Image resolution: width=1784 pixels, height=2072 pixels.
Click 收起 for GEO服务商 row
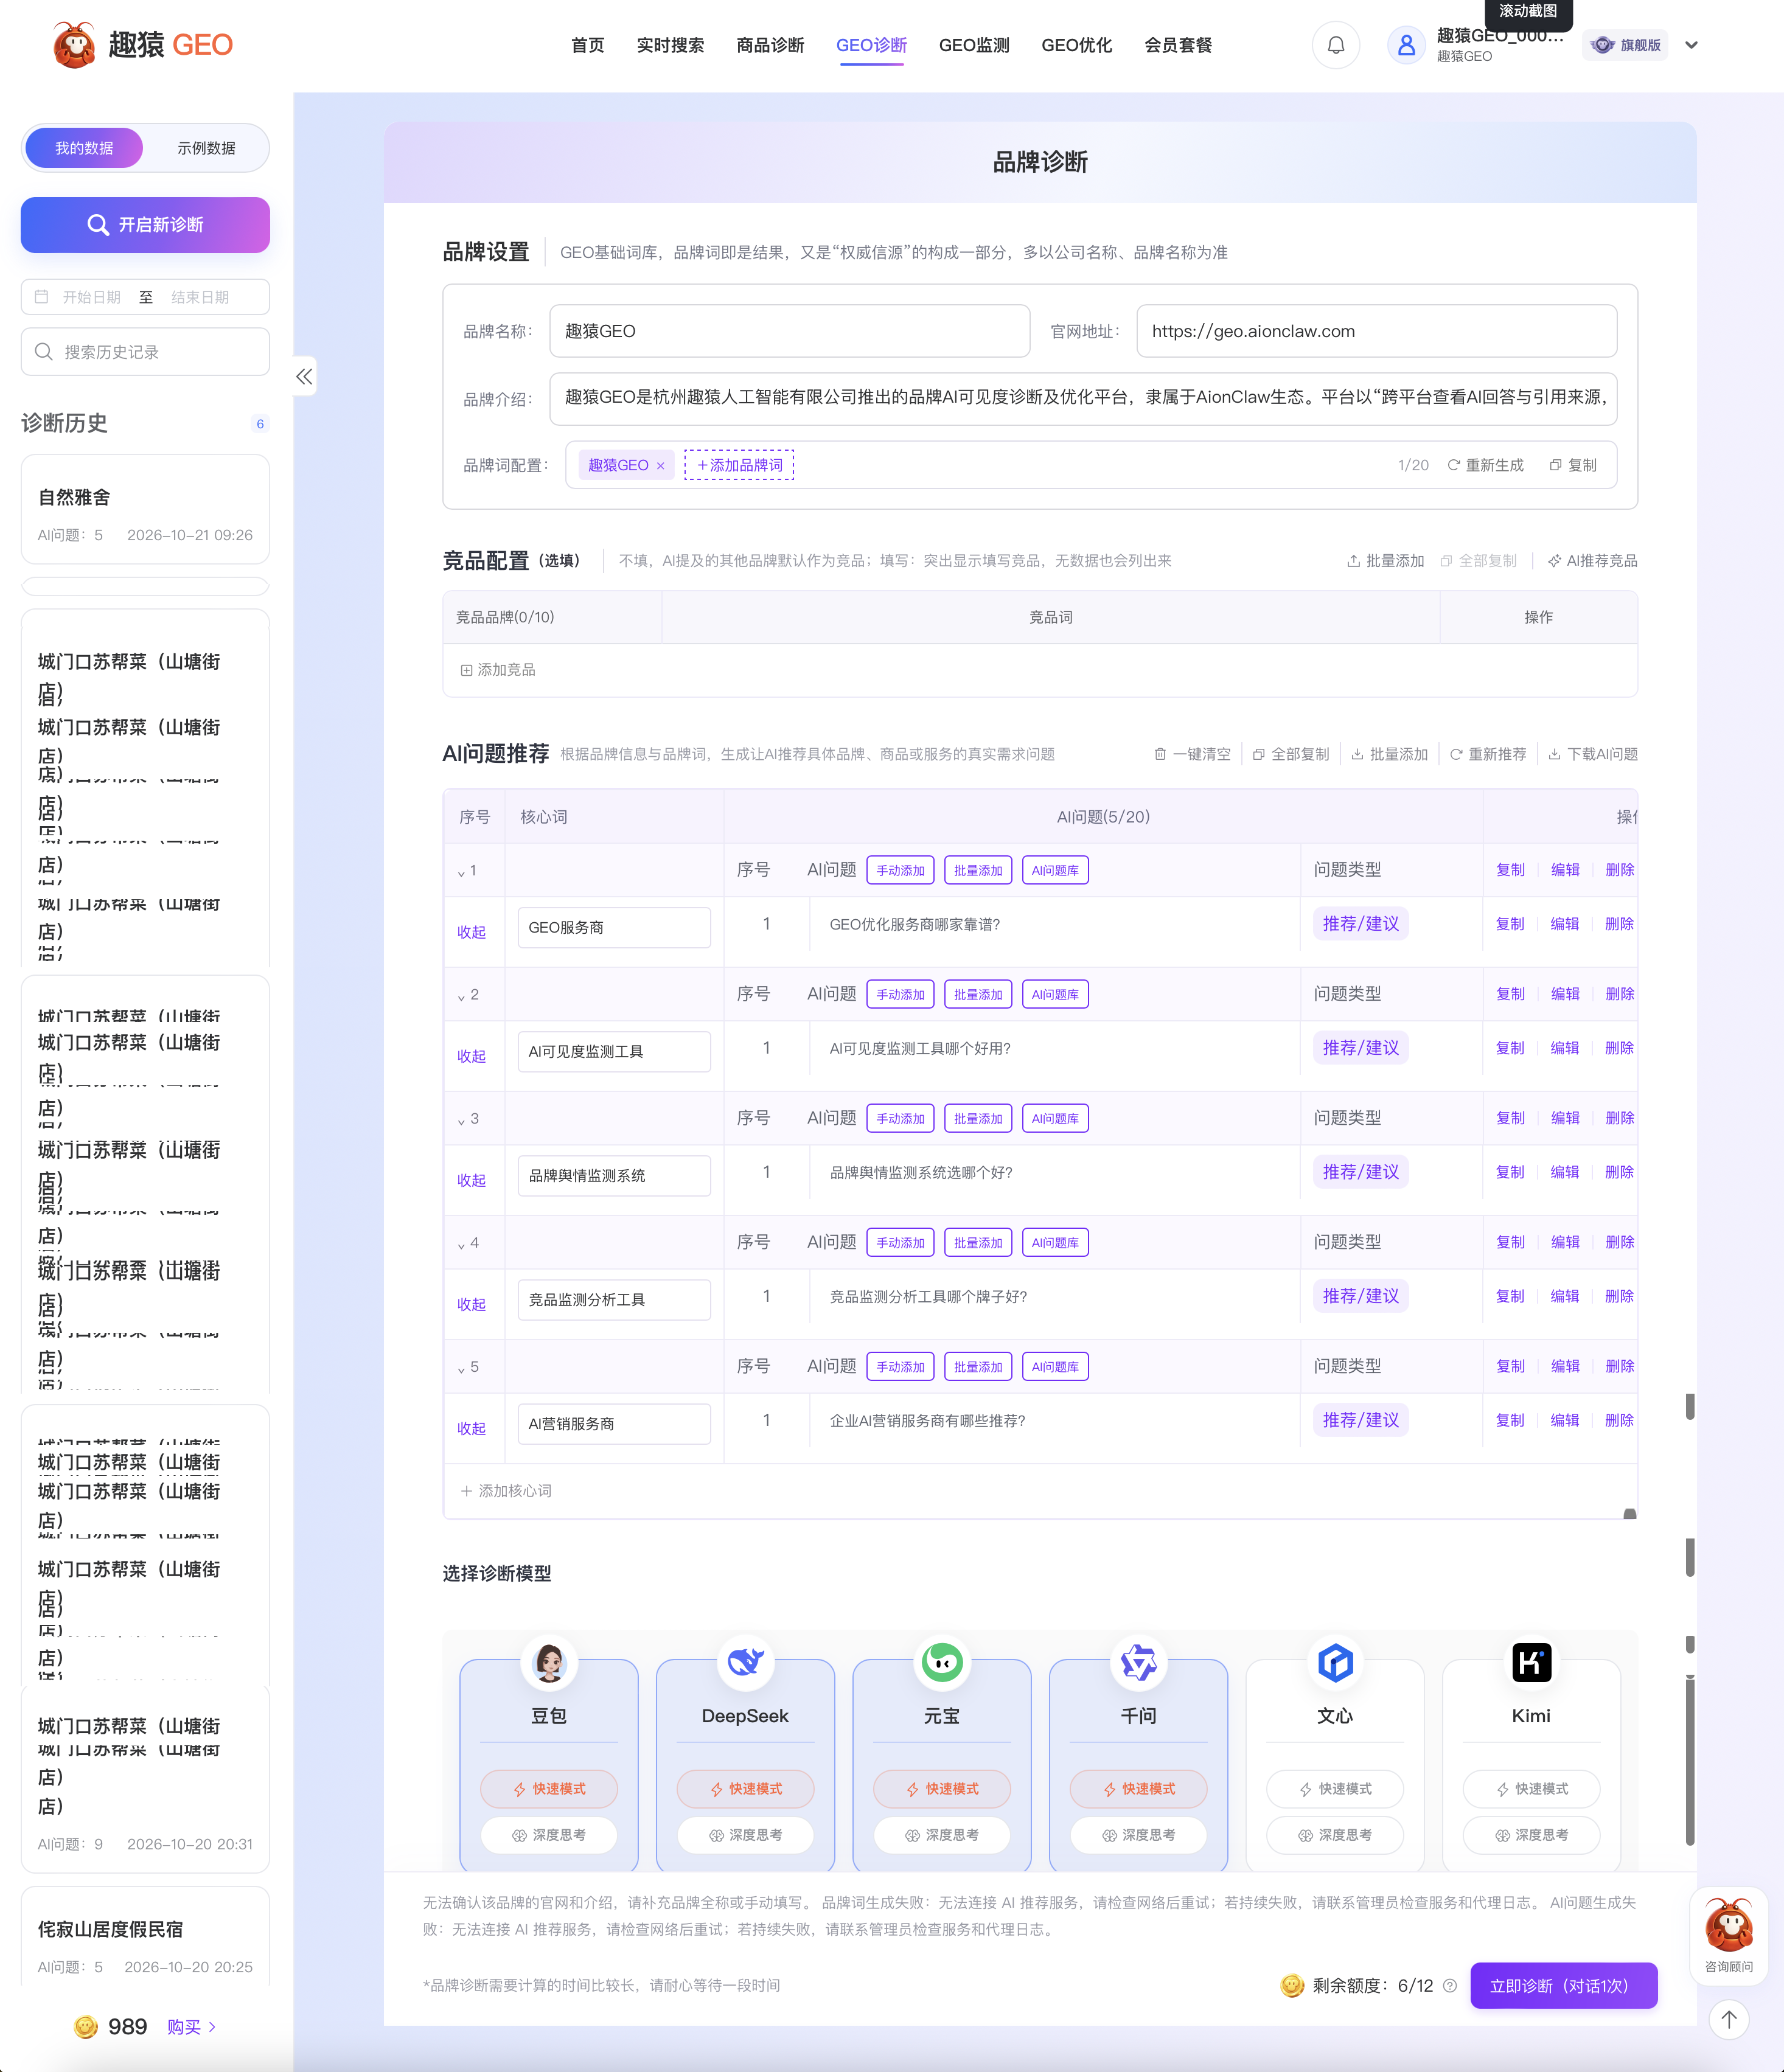coord(471,932)
